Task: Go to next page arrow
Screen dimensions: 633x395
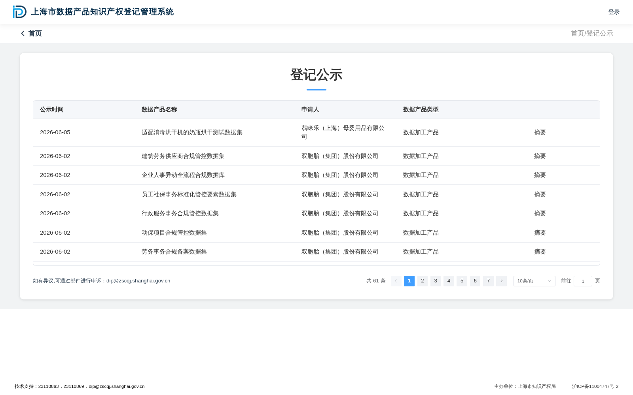Action: coord(501,281)
